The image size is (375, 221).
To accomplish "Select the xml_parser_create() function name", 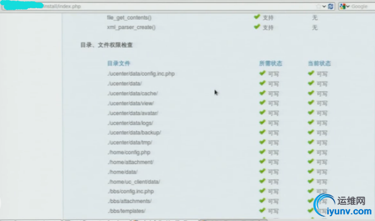I will pos(131,27).
